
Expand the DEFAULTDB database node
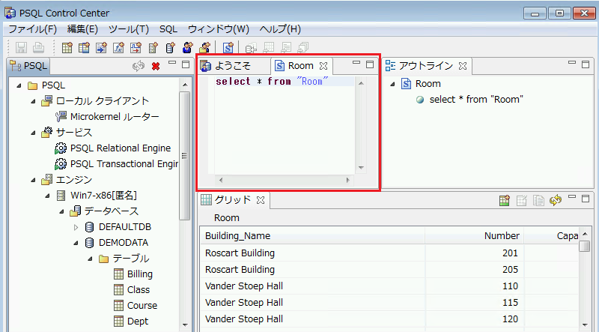[76, 227]
